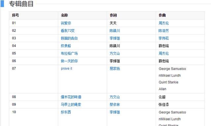Open the 李伟菘 composer link
The width and height of the screenshot is (211, 126).
click(164, 38)
